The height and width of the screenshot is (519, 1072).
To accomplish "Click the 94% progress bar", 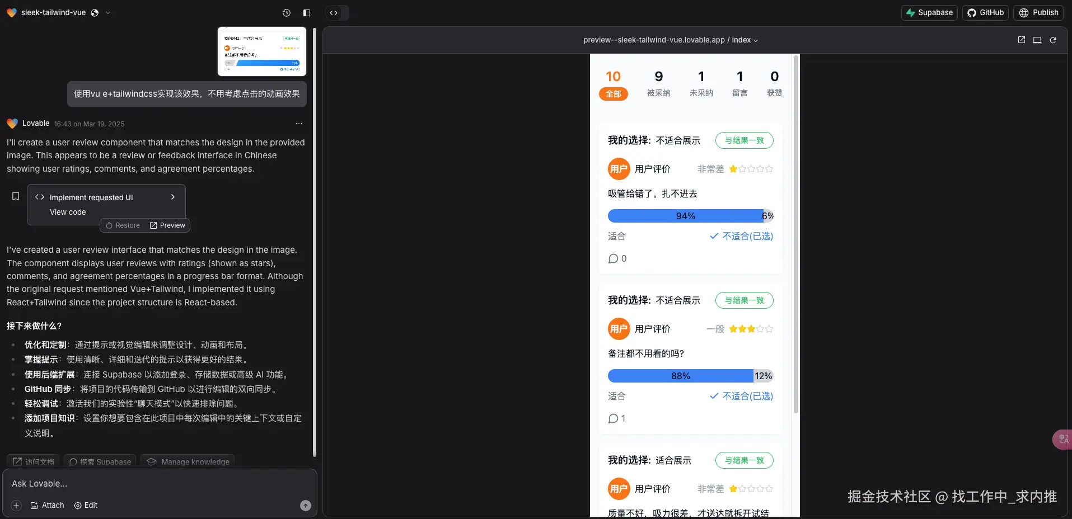I will pos(686,216).
